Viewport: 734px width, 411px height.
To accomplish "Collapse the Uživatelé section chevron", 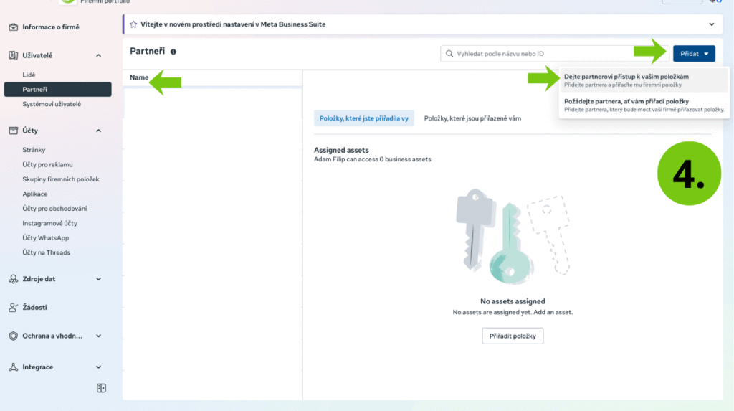I will [99, 55].
